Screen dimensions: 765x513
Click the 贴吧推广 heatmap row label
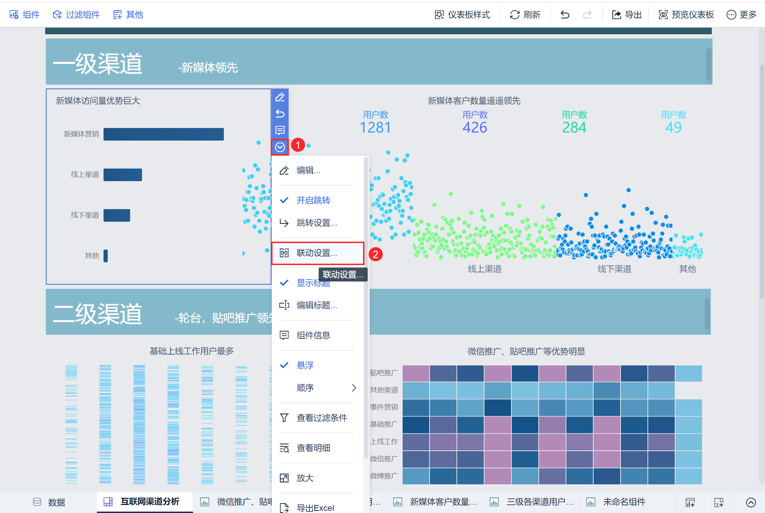pyautogui.click(x=384, y=373)
